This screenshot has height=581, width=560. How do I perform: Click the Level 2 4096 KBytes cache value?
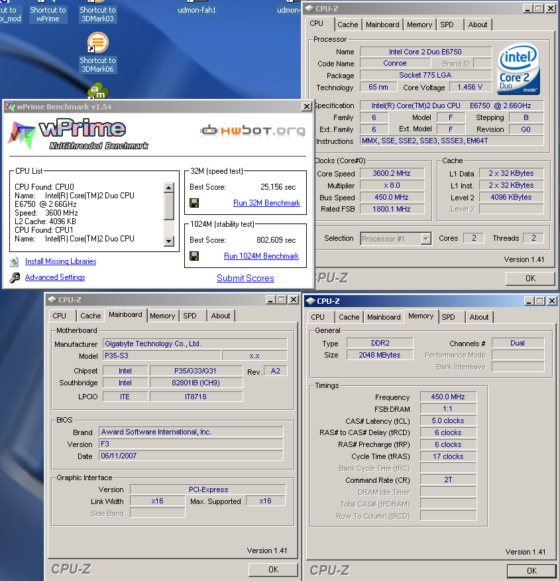point(511,197)
